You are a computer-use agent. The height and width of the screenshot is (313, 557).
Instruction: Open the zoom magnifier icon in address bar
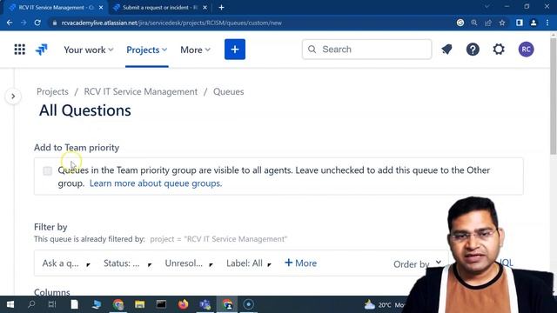pyautogui.click(x=473, y=23)
